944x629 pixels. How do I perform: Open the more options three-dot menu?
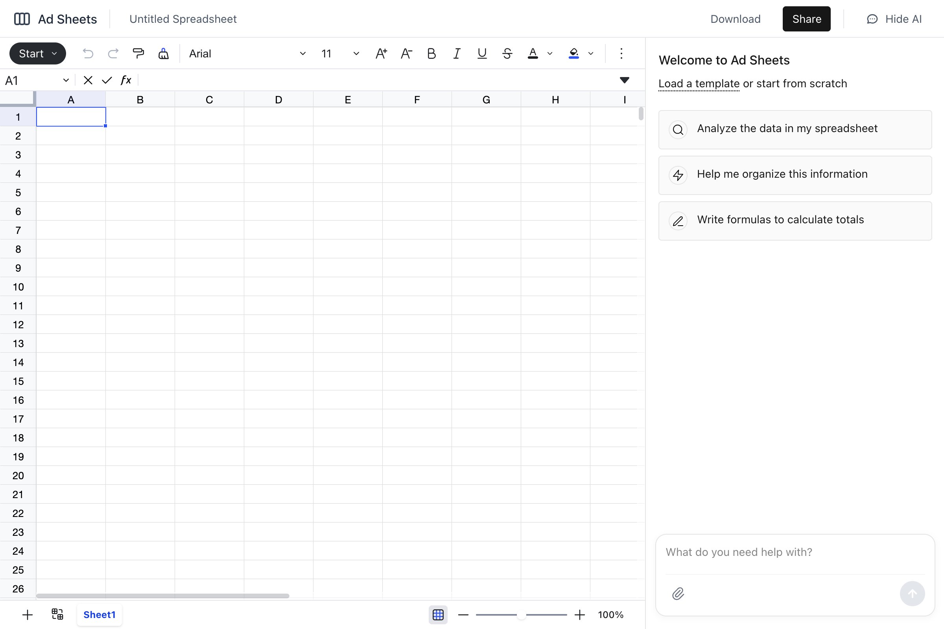click(621, 53)
